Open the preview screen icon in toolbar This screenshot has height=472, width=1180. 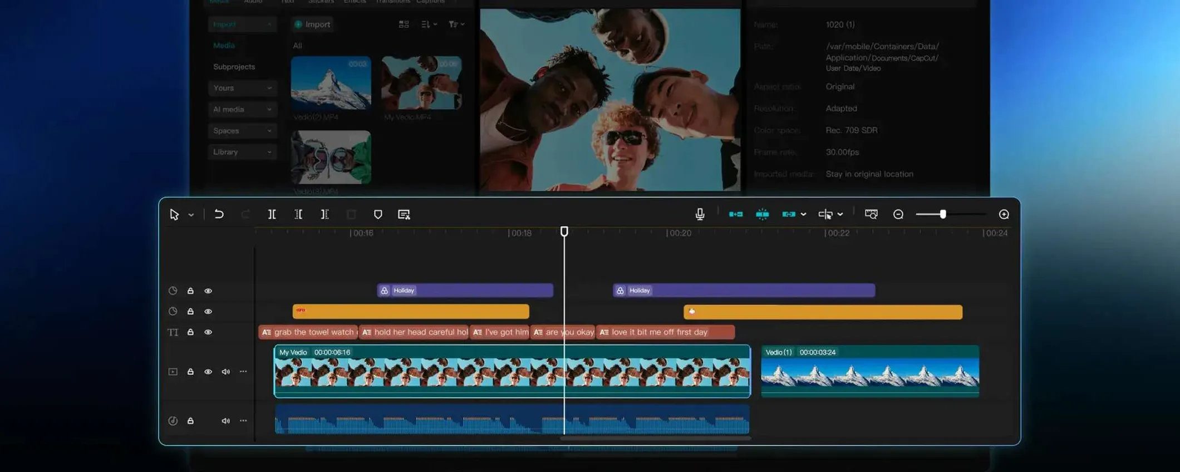click(871, 214)
